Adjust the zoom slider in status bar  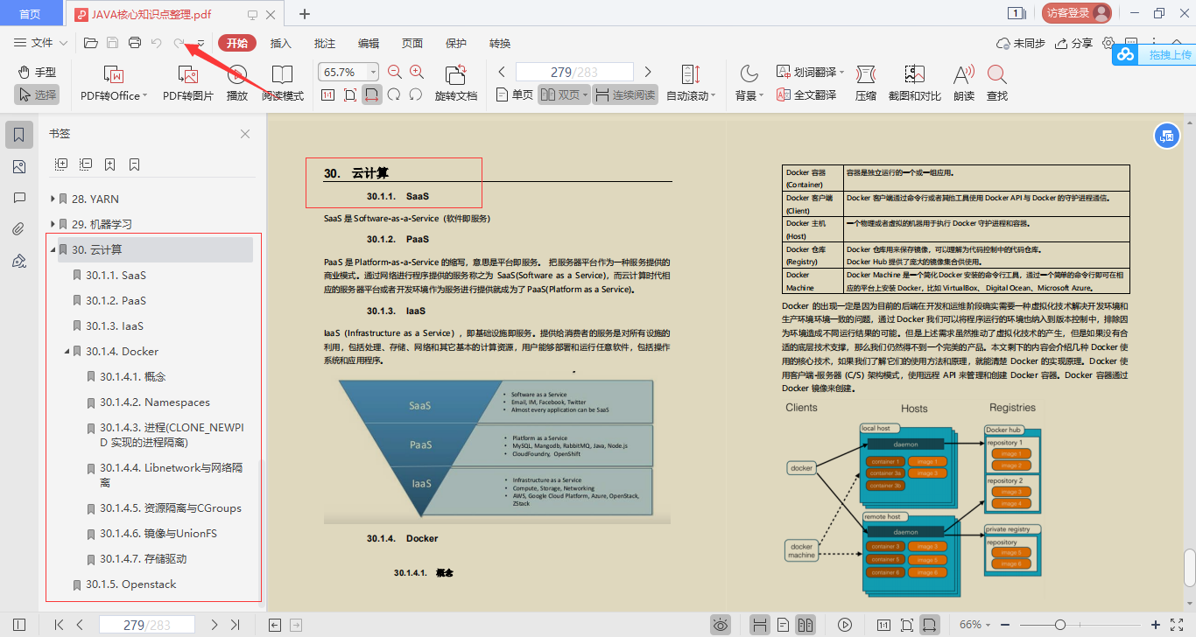tap(1060, 625)
